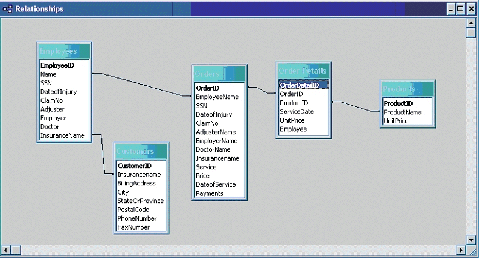Select DateofService field in Orders table

tap(219, 185)
